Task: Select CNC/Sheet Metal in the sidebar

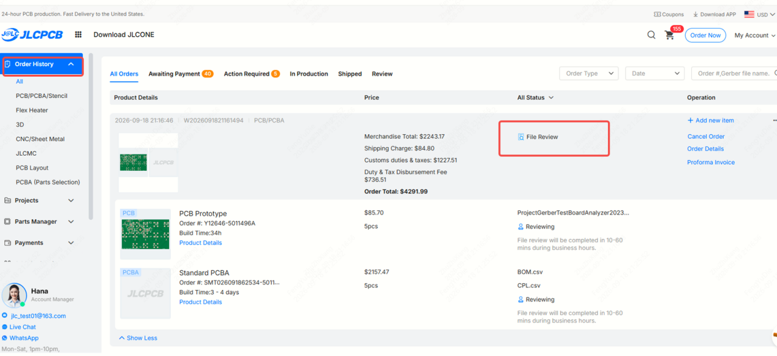Action: point(40,139)
